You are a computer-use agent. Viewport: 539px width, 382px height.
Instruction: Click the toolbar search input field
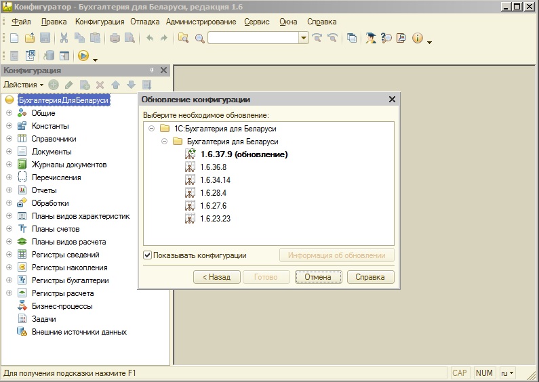(x=253, y=39)
